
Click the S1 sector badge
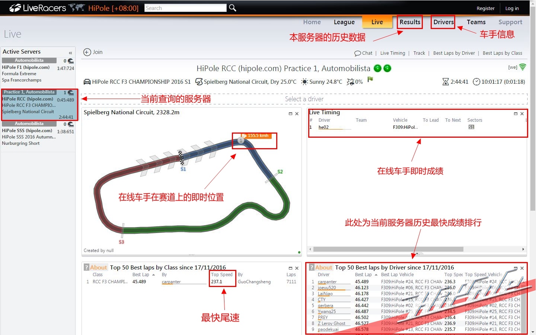(471, 127)
